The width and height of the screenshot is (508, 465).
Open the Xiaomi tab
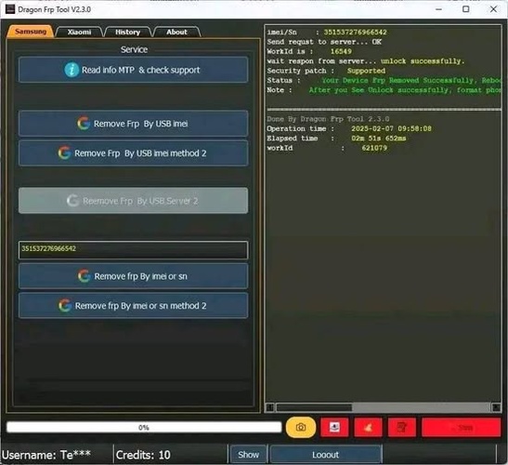[79, 32]
